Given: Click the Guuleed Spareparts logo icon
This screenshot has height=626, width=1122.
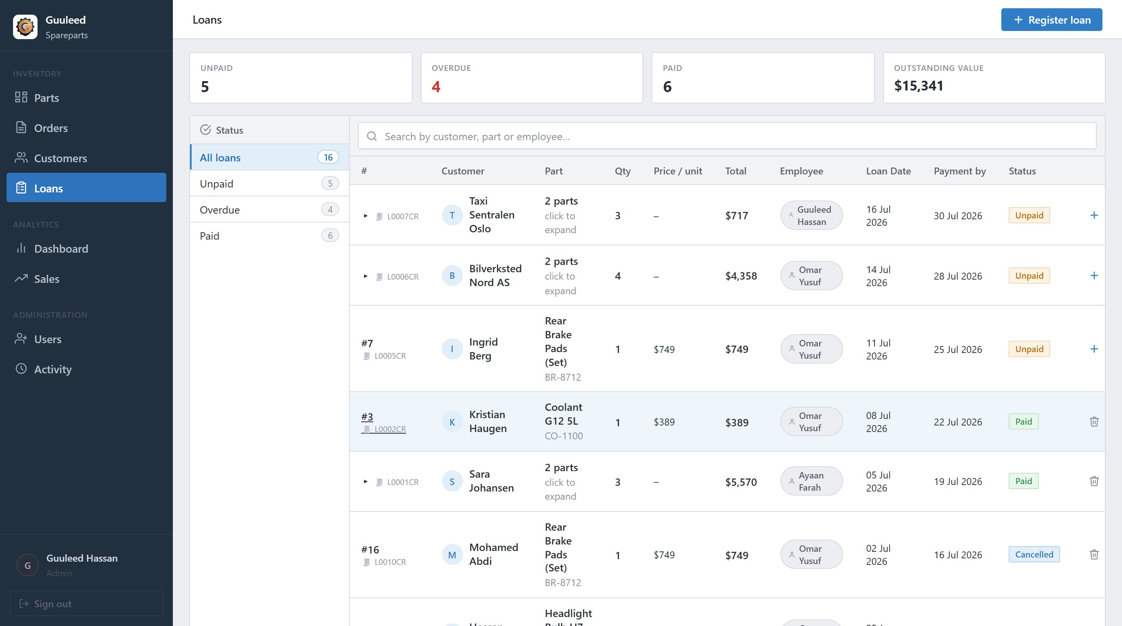Looking at the screenshot, I should point(25,26).
